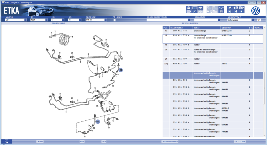This screenshot has height=145, width=267.
Task: Click the pin icon in the toolbar
Action: [x=230, y=8]
